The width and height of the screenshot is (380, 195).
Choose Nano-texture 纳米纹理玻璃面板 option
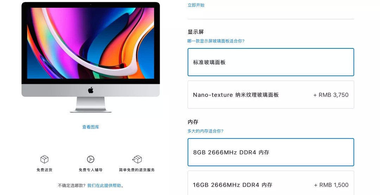[x=271, y=95]
